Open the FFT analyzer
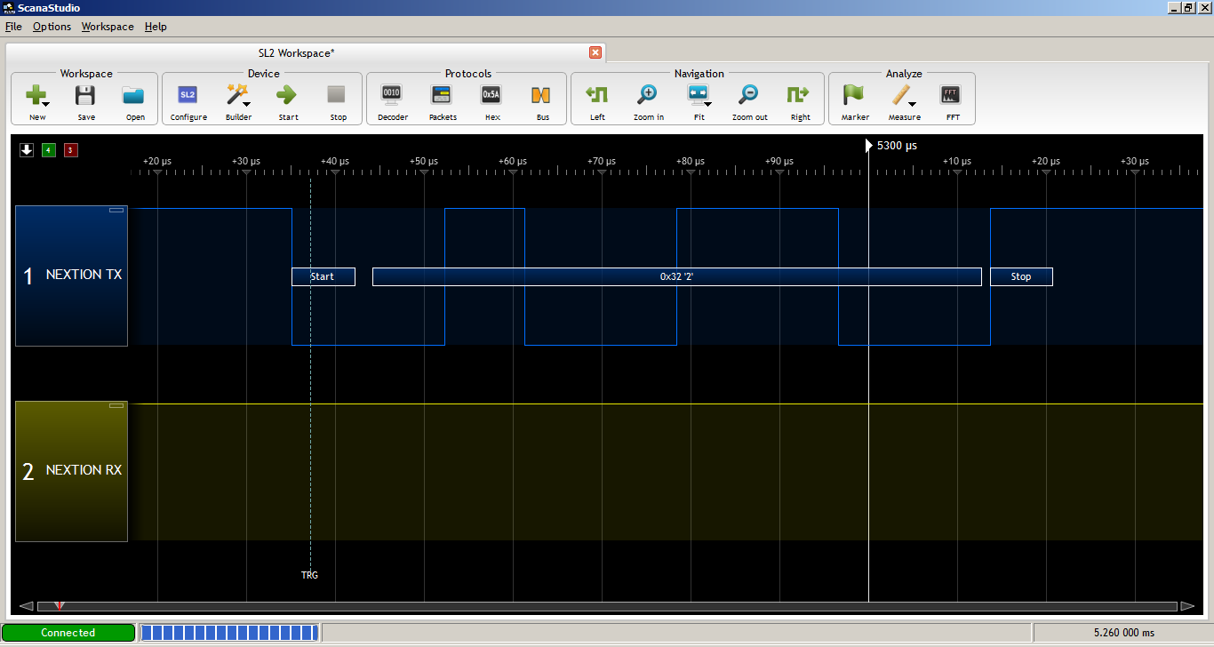The height and width of the screenshot is (647, 1214). click(x=951, y=98)
